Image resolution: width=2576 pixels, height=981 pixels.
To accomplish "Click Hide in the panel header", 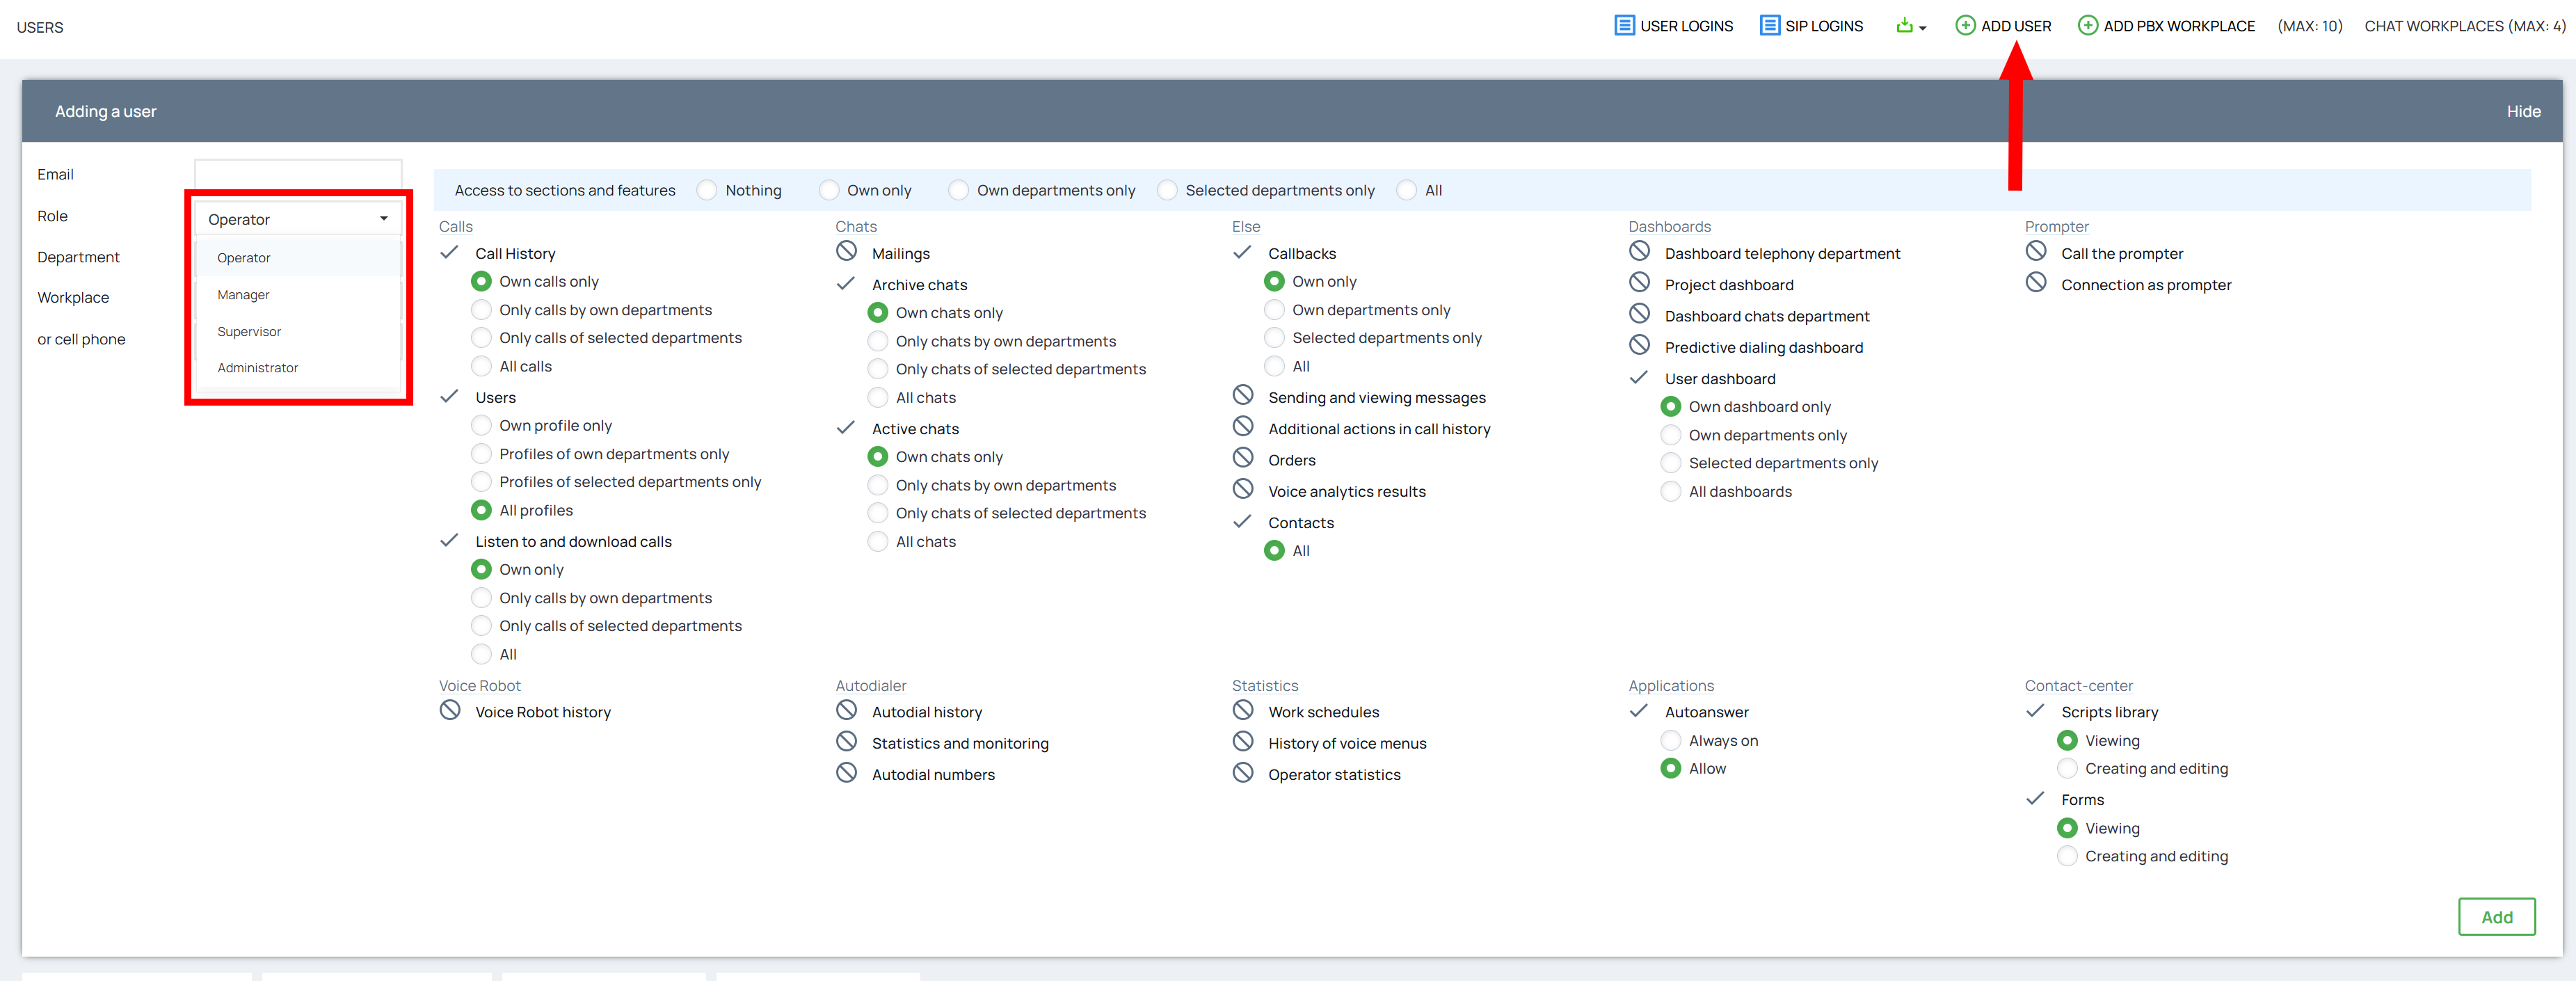I will click(x=2523, y=111).
